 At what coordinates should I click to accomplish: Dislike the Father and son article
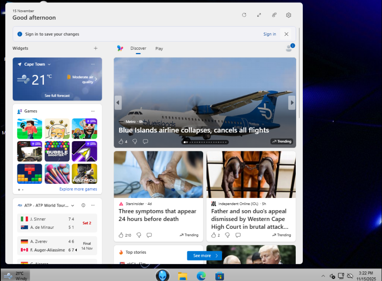(227, 235)
